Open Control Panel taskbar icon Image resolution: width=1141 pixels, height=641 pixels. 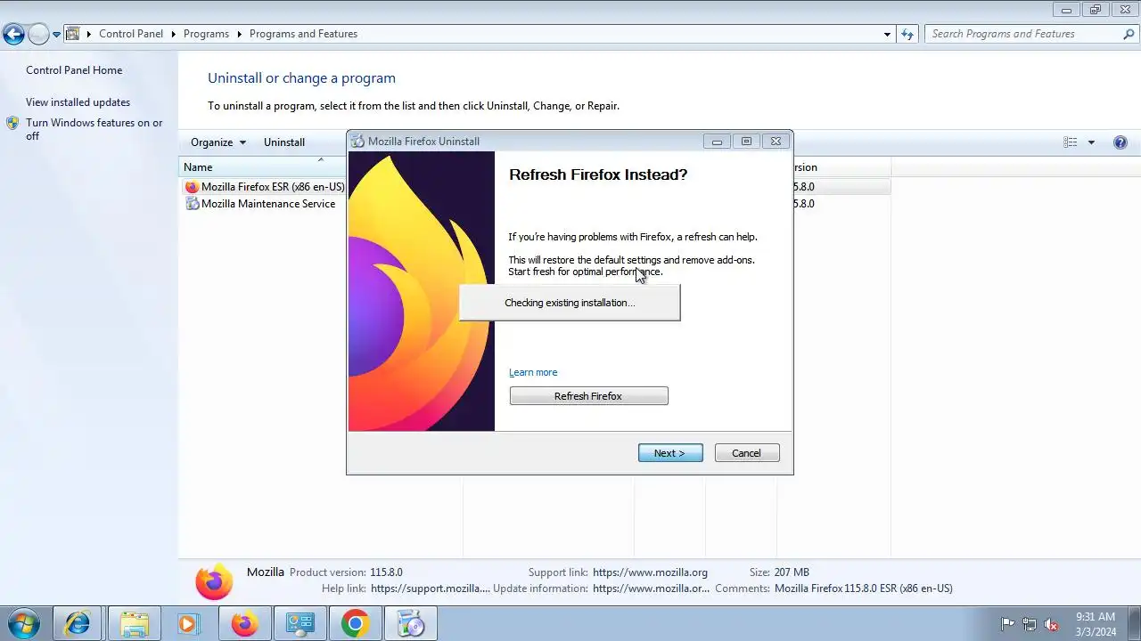[300, 624]
